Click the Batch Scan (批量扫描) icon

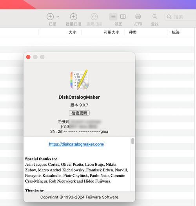(73, 16)
